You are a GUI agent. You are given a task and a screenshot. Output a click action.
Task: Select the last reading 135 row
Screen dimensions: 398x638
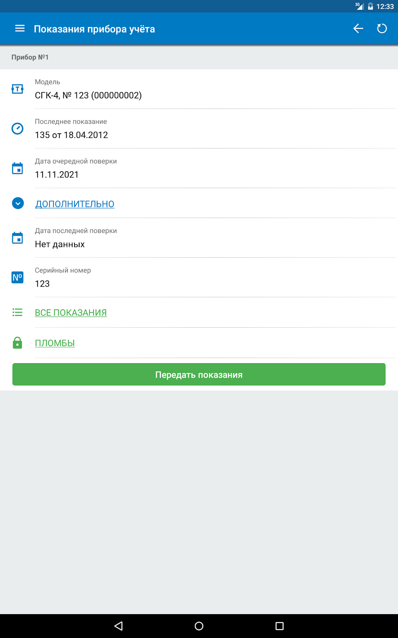point(199,129)
